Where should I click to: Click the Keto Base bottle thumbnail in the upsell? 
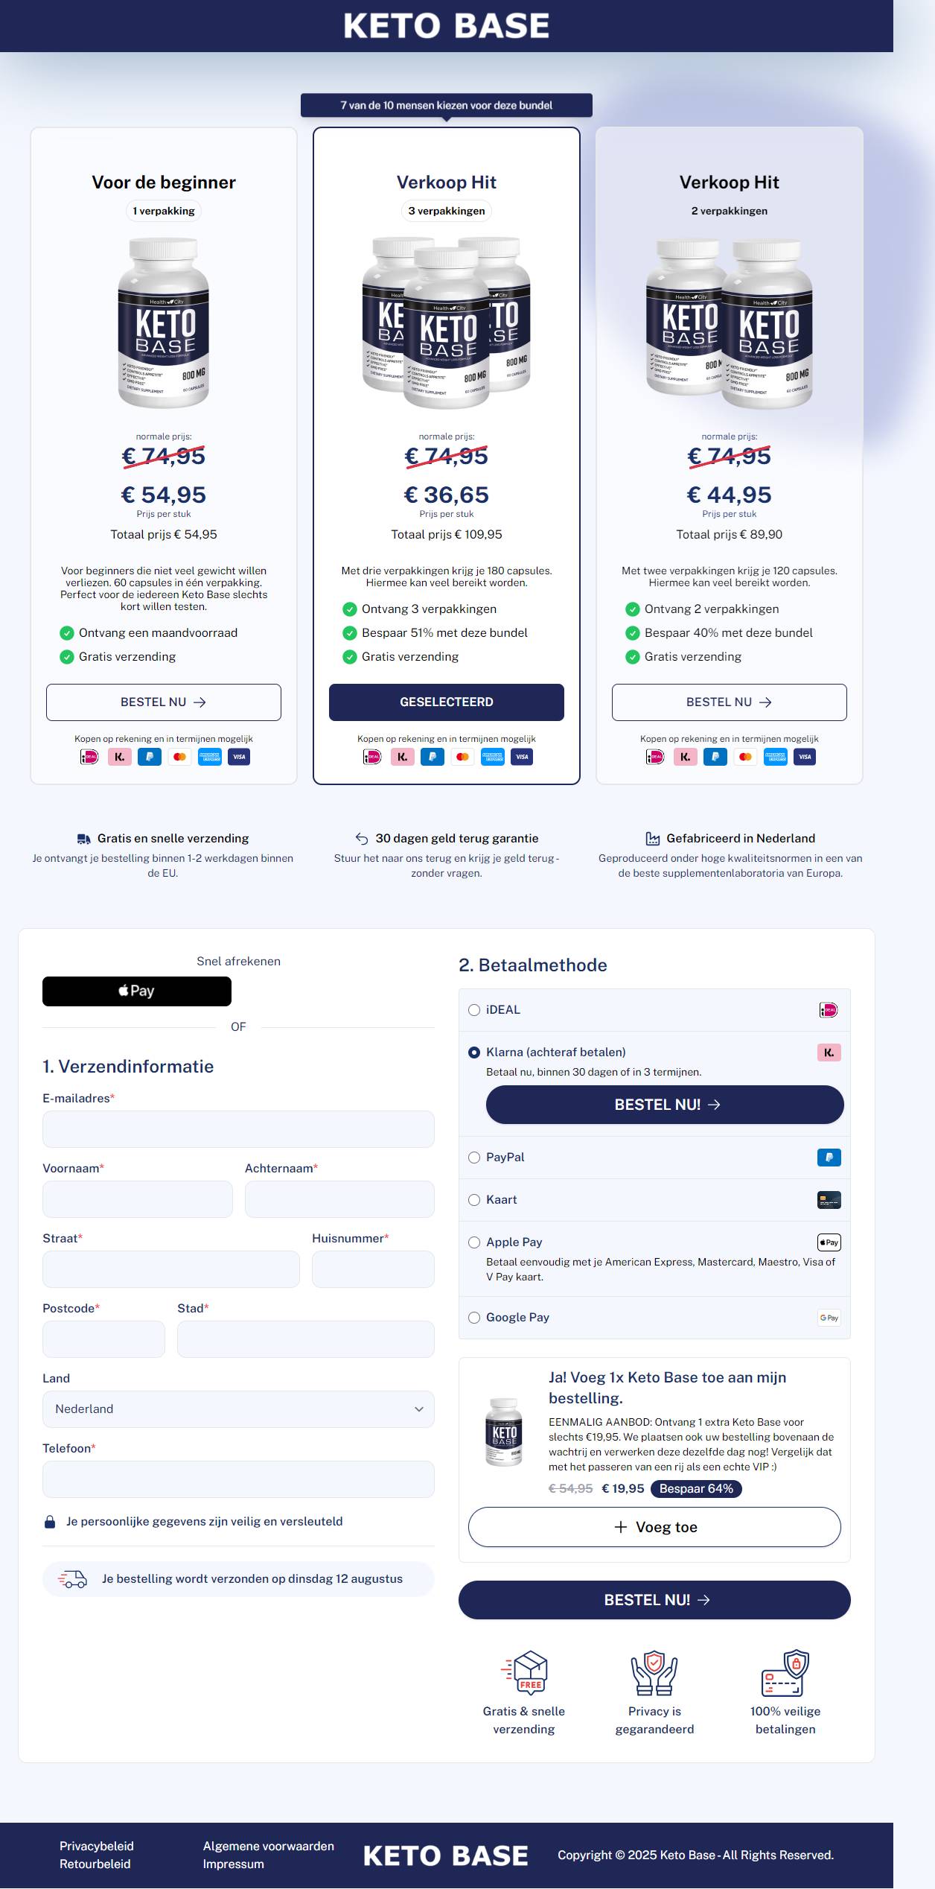pos(504,1432)
